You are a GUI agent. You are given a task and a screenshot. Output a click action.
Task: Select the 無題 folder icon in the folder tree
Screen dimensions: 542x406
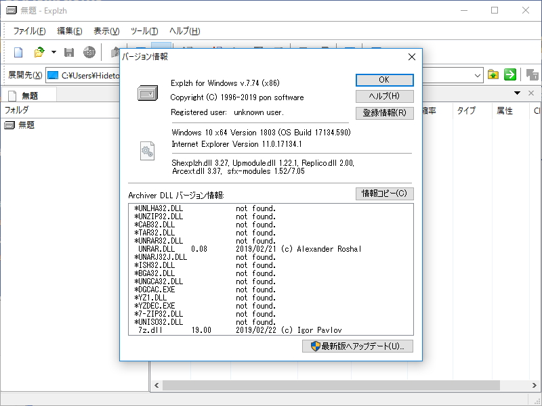pos(9,125)
